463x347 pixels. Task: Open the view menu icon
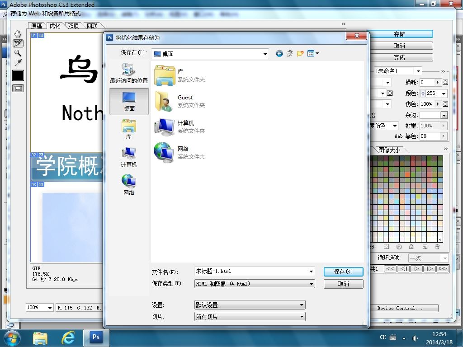[313, 53]
